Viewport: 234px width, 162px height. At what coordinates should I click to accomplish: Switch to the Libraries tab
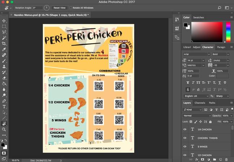pos(187,47)
